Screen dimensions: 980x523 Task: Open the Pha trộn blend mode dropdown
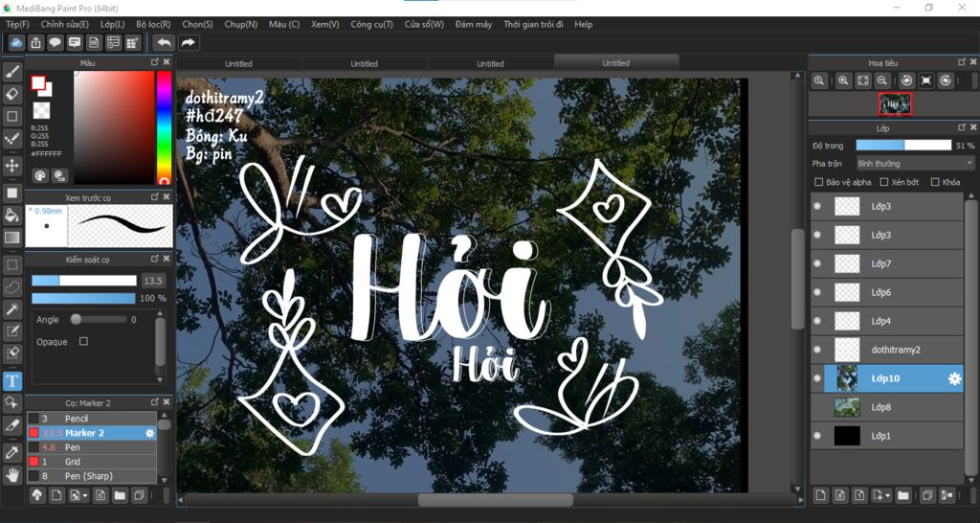pyautogui.click(x=915, y=164)
